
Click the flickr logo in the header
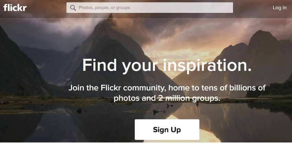(x=15, y=8)
